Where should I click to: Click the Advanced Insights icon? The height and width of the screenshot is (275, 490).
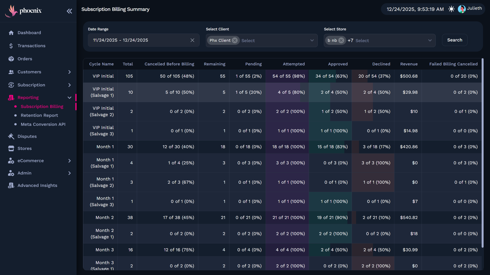(x=11, y=185)
